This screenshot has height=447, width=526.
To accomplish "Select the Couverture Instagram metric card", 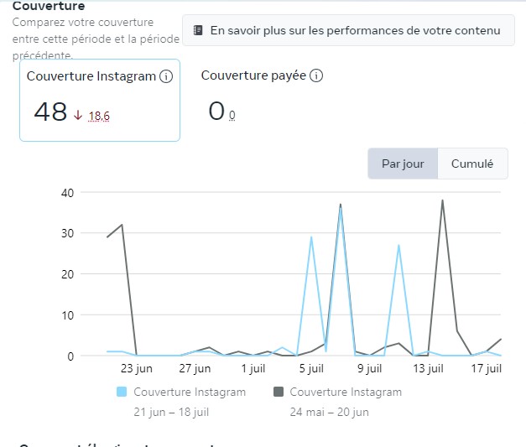I will [100, 101].
